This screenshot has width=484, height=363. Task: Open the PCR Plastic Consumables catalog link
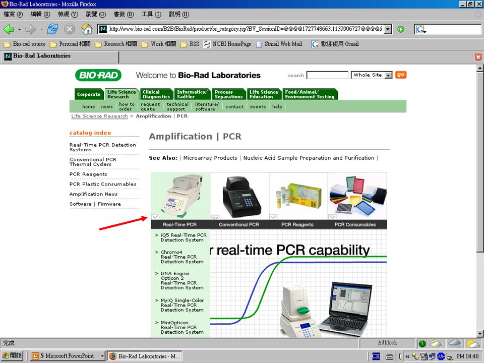click(x=103, y=185)
